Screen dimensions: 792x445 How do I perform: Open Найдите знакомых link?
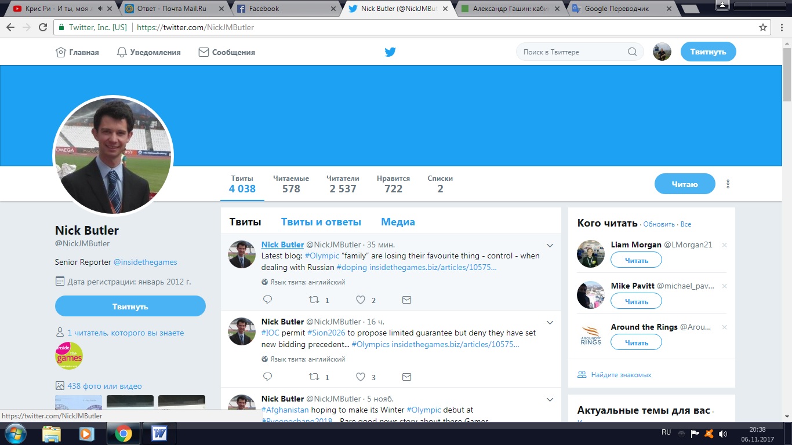(621, 375)
